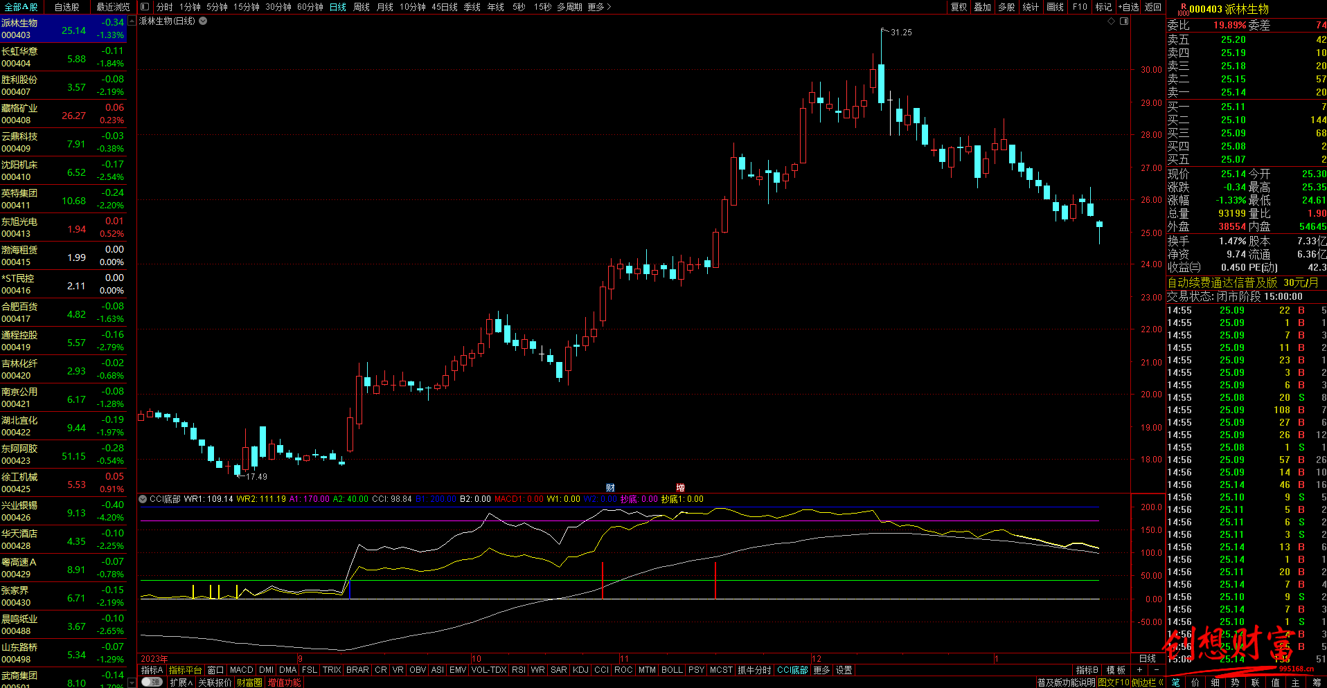Select the 60分钟 period
The image size is (1327, 688).
[310, 7]
